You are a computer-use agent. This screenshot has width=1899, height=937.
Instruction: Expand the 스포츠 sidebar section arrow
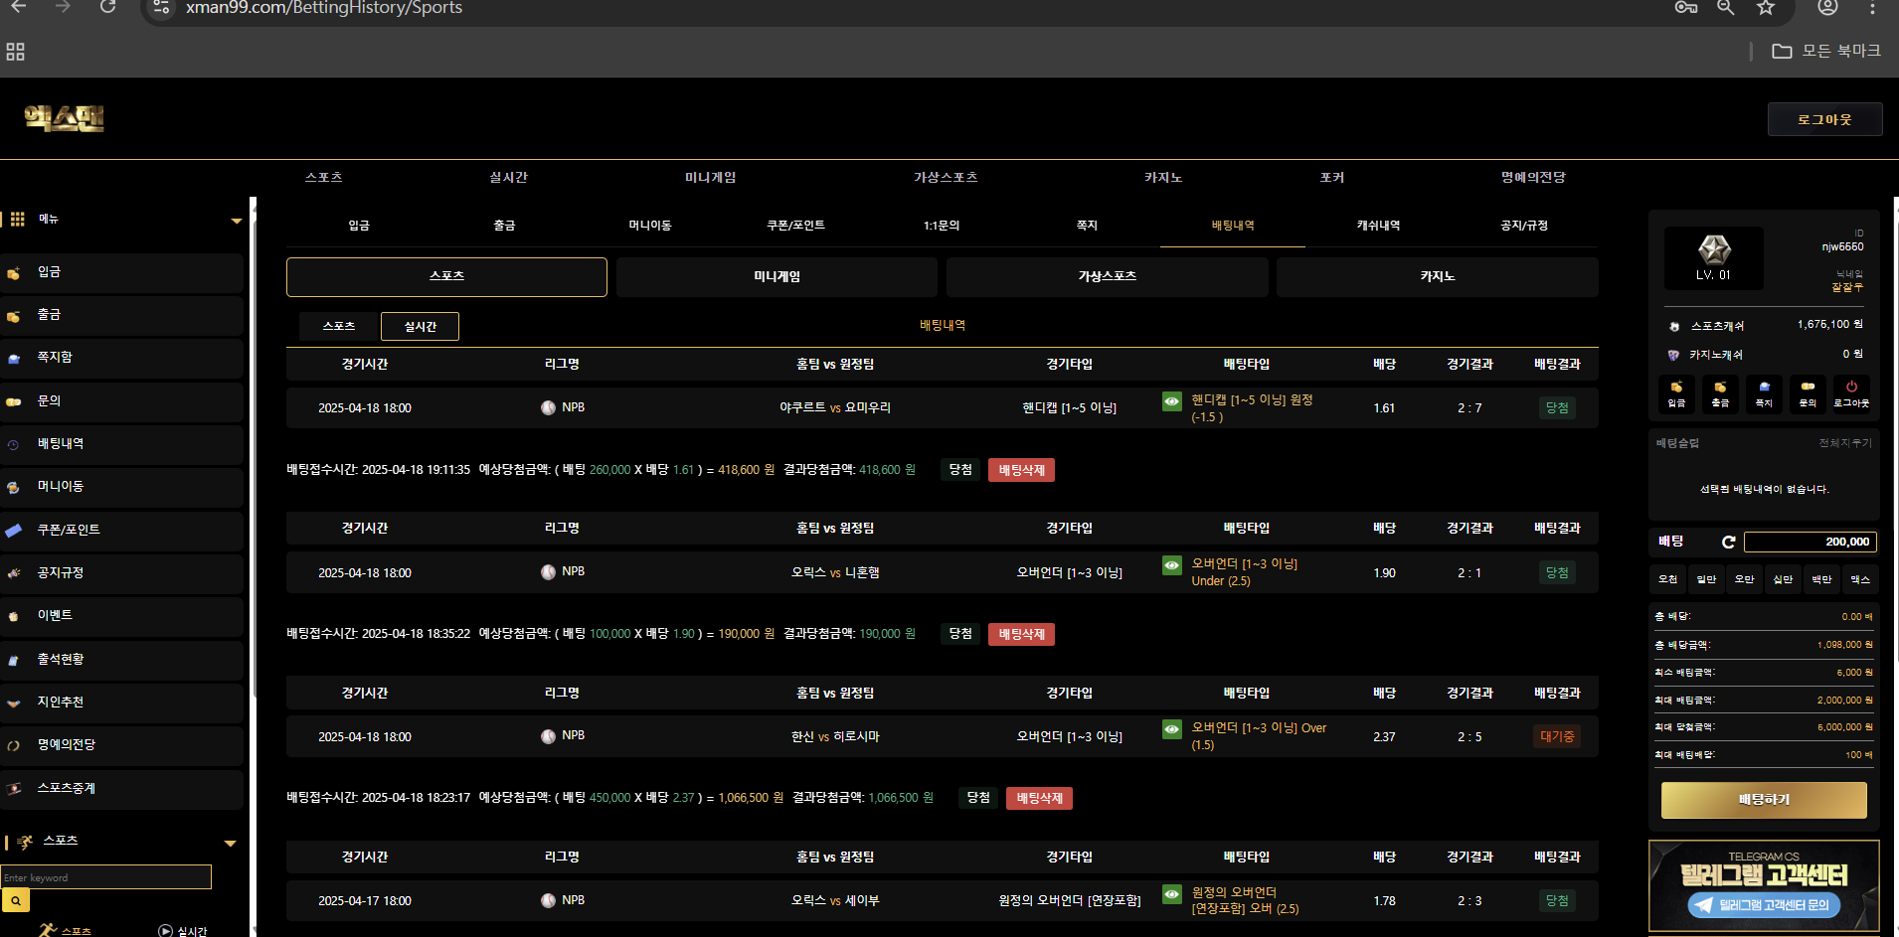coord(231,844)
